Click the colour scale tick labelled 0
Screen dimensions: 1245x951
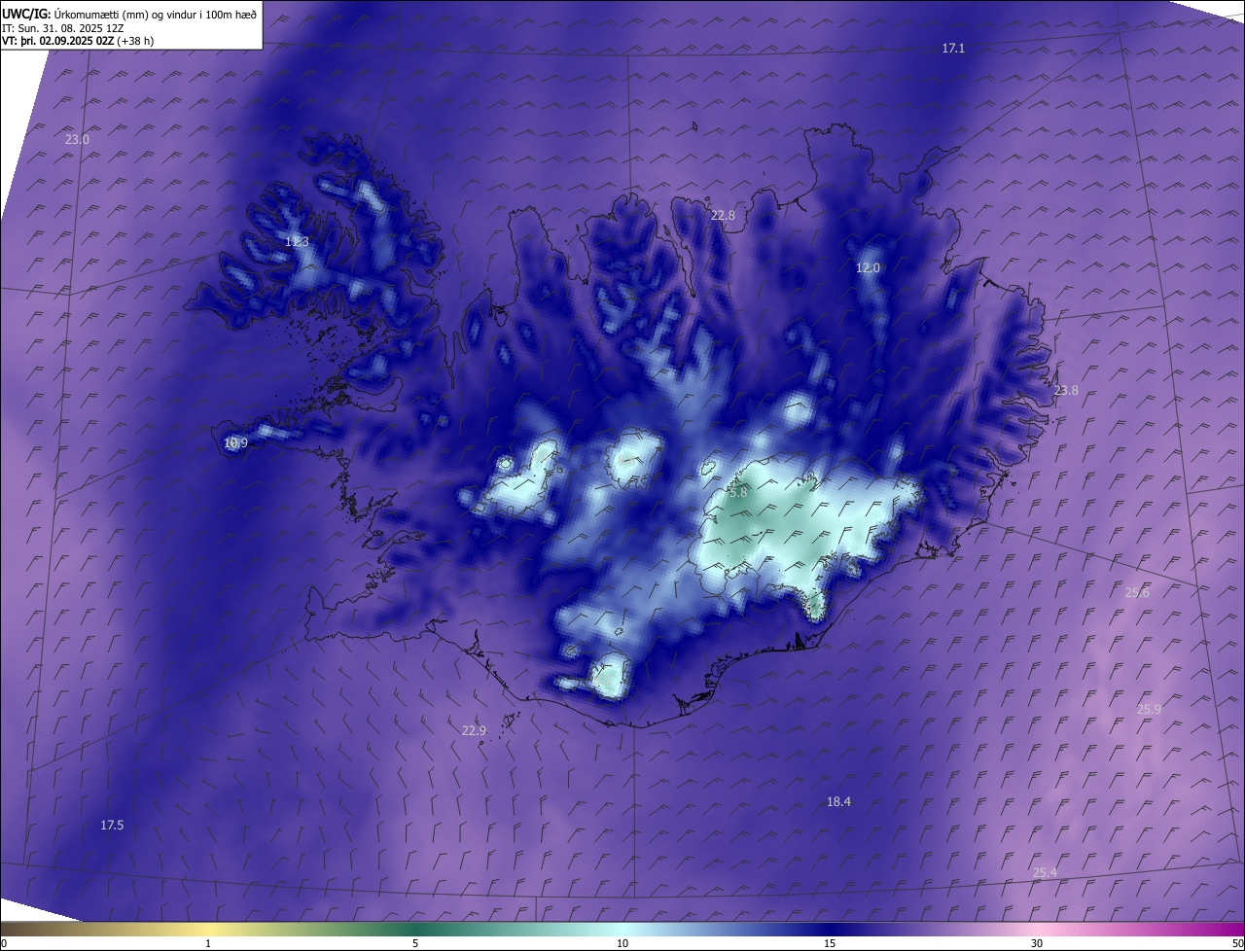pyautogui.click(x=3, y=943)
